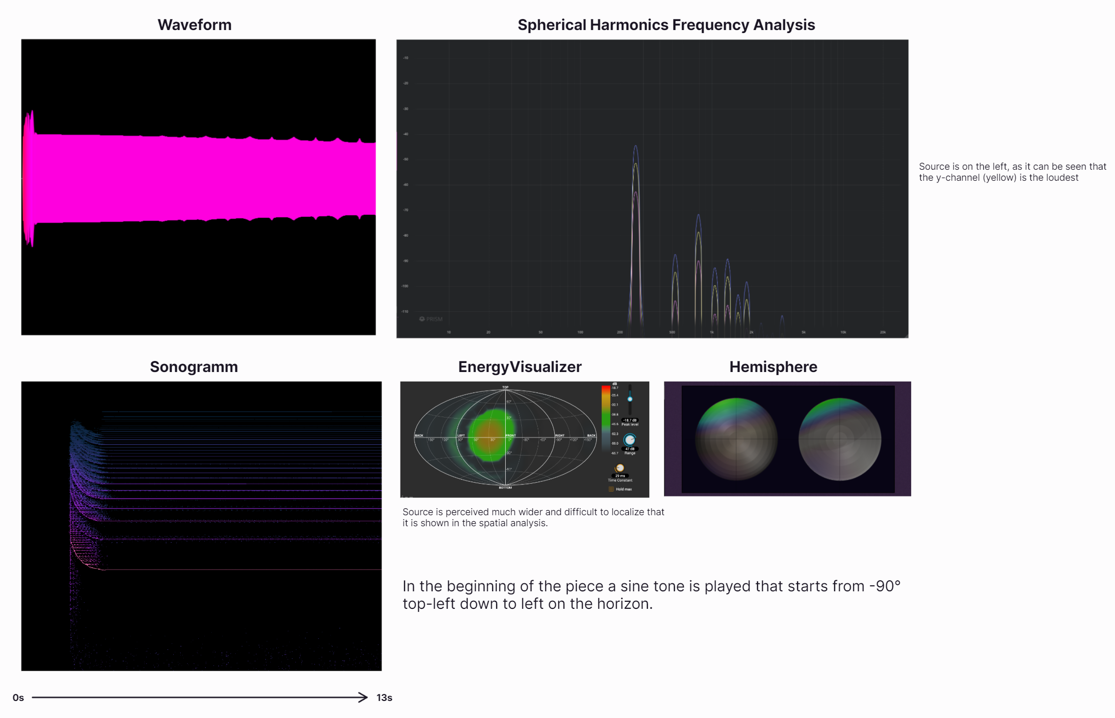Click the Spherical Harmonics Frequency Analysis heading
This screenshot has width=1115, height=718.
pos(666,25)
